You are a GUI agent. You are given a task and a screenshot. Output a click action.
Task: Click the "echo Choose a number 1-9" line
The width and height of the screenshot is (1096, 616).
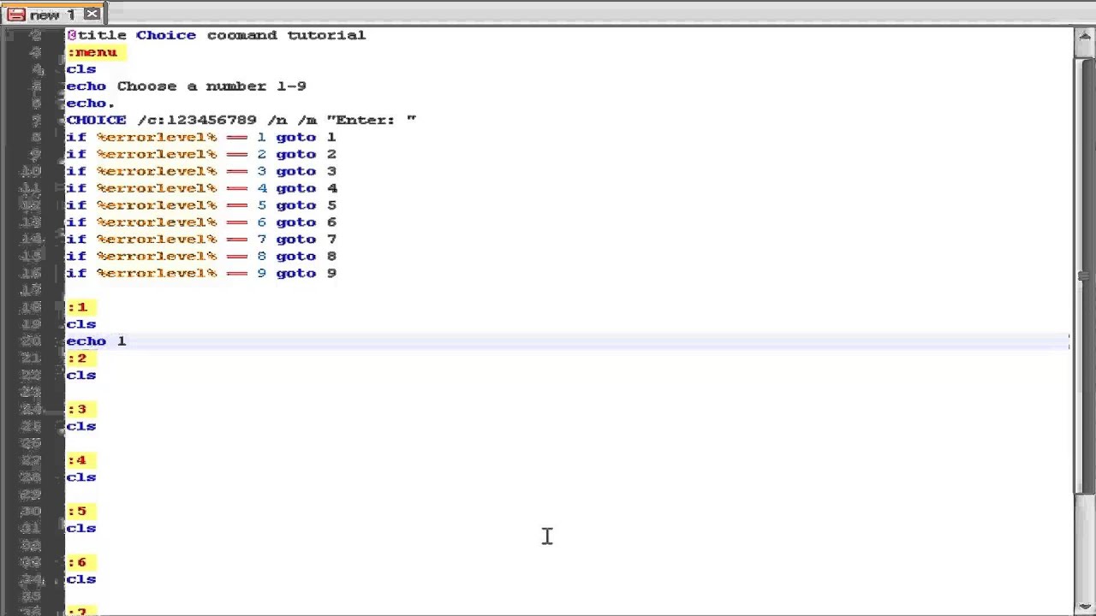point(187,86)
